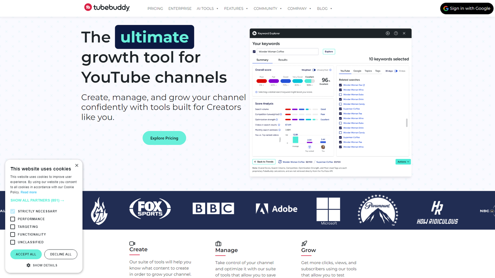Open the Company dropdown menu

(x=299, y=9)
